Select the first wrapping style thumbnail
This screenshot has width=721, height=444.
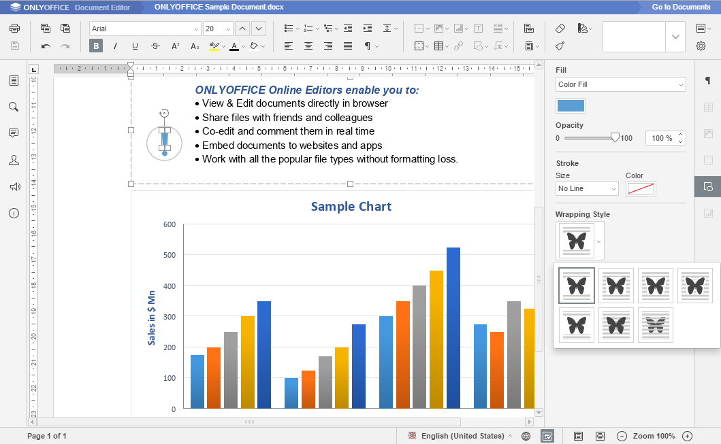click(577, 286)
